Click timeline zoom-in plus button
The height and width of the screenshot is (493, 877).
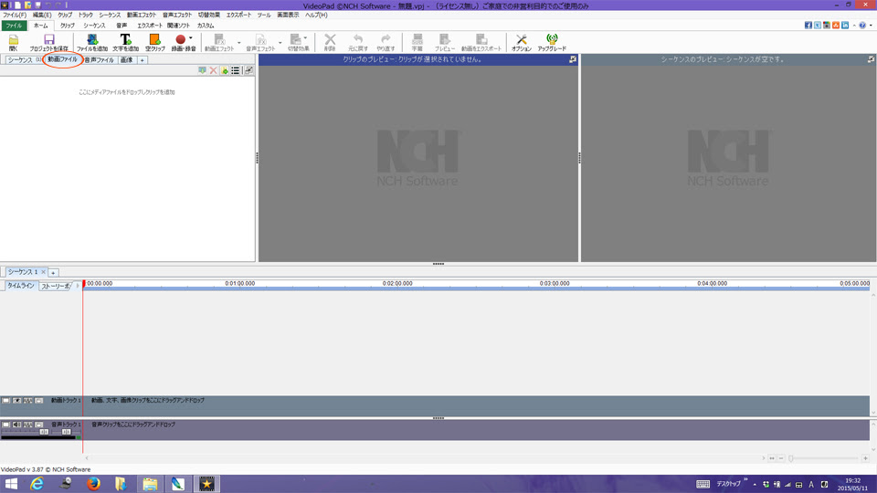coord(865,458)
